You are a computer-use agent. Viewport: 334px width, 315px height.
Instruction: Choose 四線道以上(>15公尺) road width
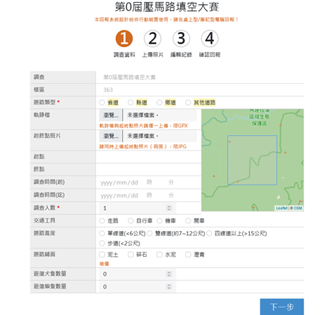coord(209,234)
